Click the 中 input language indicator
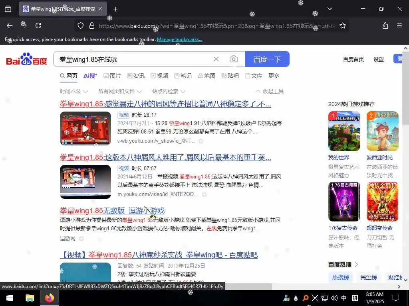The height and width of the screenshot is (306, 409). [x=344, y=298]
